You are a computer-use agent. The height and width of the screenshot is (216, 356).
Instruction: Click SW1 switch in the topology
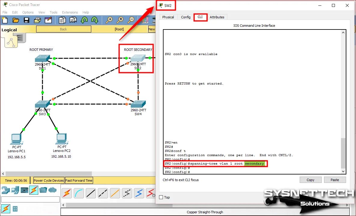(x=42, y=59)
